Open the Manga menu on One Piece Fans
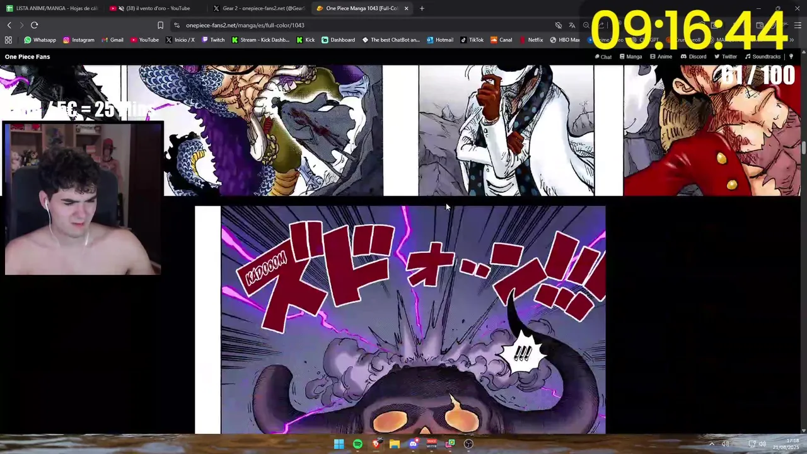Viewport: 807px width, 454px height. tap(630, 57)
